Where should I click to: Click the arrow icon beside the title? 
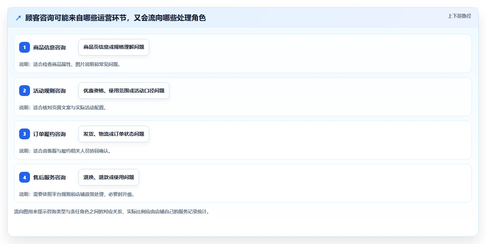pyautogui.click(x=18, y=18)
